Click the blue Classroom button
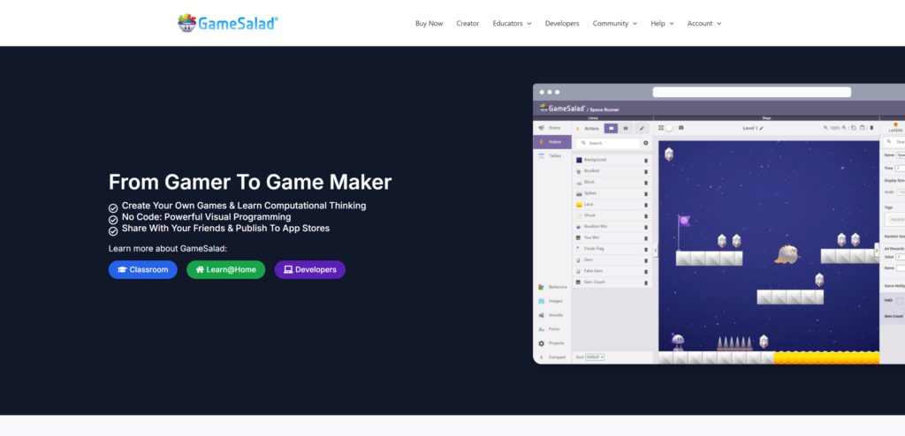 [142, 269]
